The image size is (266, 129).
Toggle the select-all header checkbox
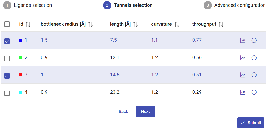pyautogui.click(x=7, y=24)
